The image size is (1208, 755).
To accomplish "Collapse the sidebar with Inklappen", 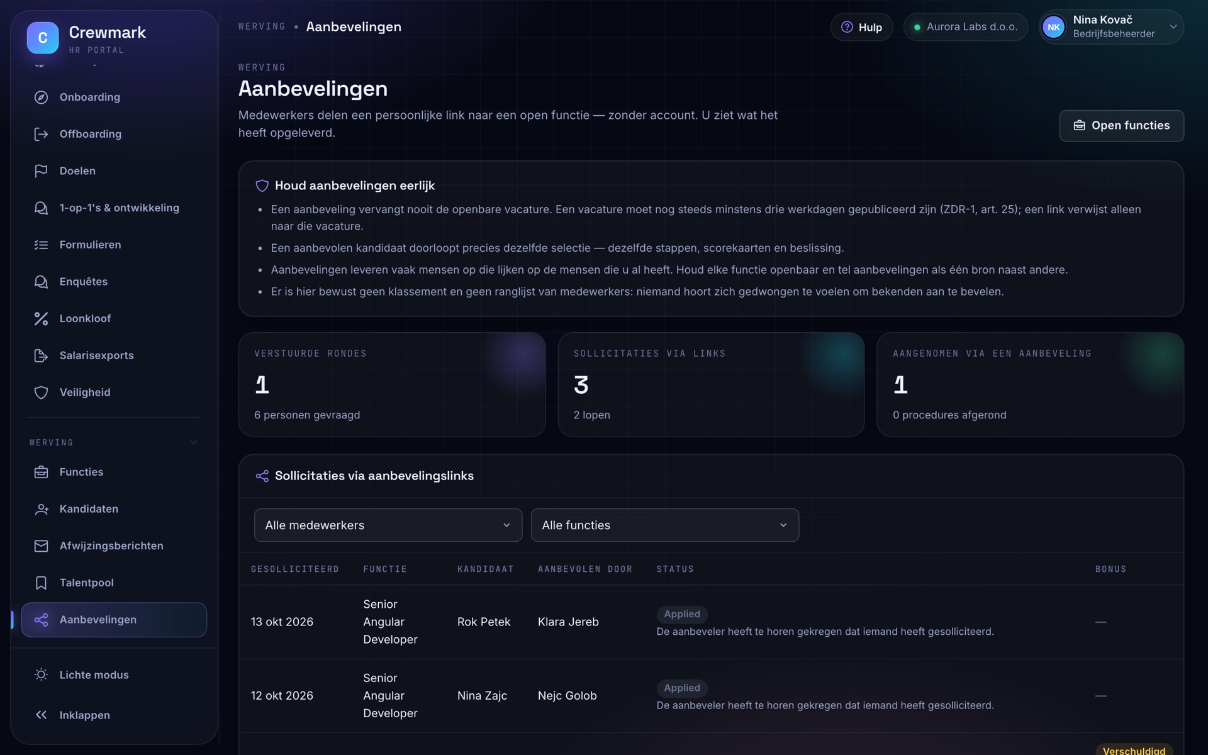I will 114,715.
